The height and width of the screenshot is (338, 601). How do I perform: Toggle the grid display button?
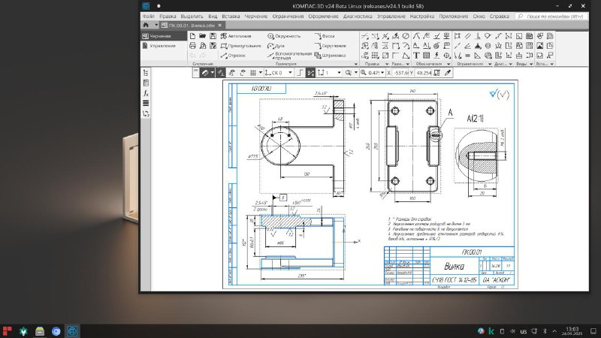253,73
